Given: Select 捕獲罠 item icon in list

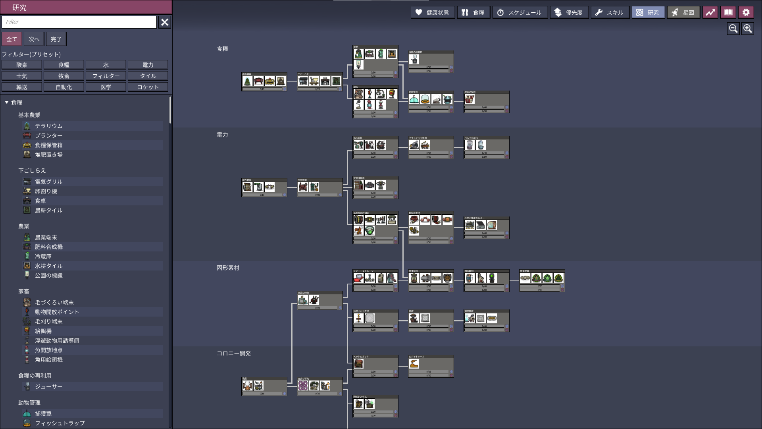Looking at the screenshot, I should coord(27,414).
